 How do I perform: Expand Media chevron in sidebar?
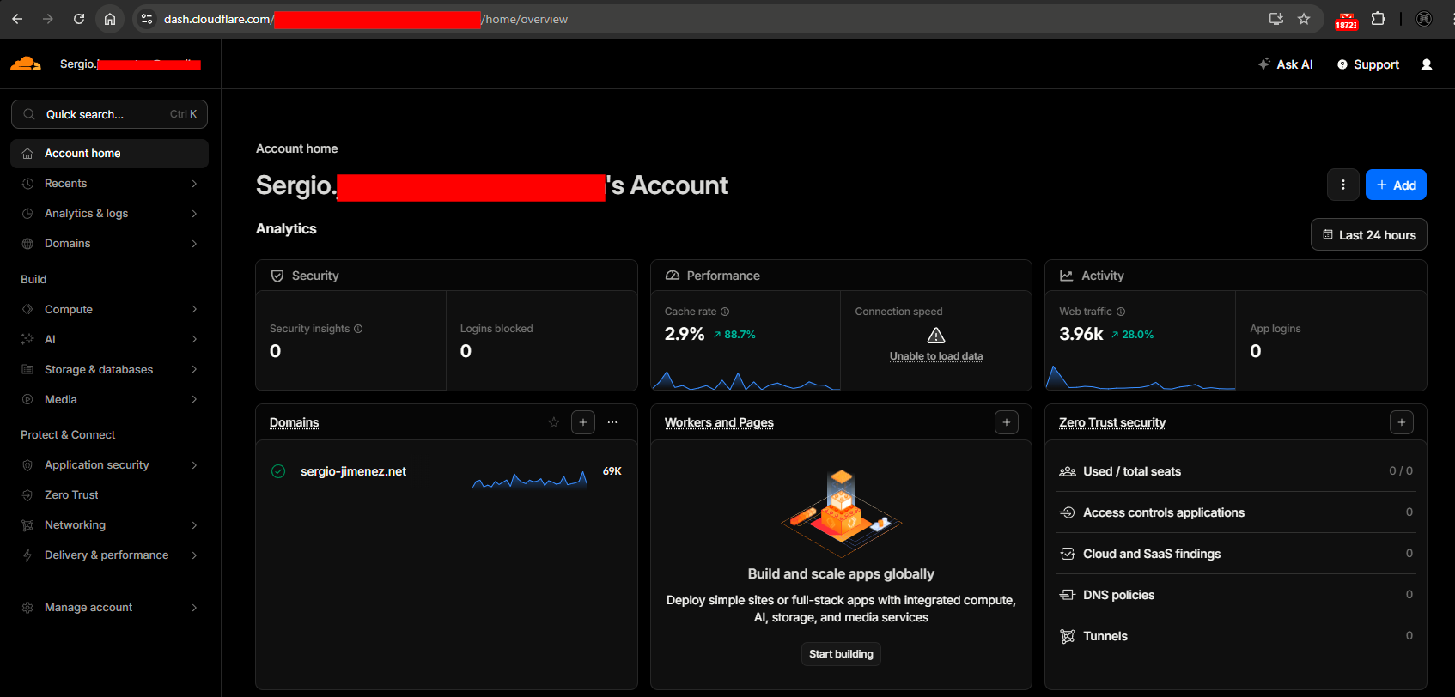(195, 400)
